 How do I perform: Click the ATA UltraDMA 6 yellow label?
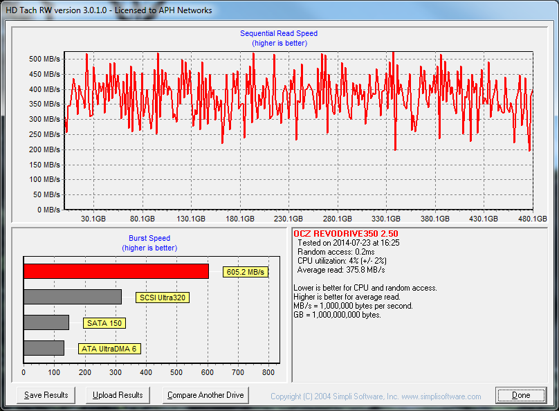pos(109,349)
